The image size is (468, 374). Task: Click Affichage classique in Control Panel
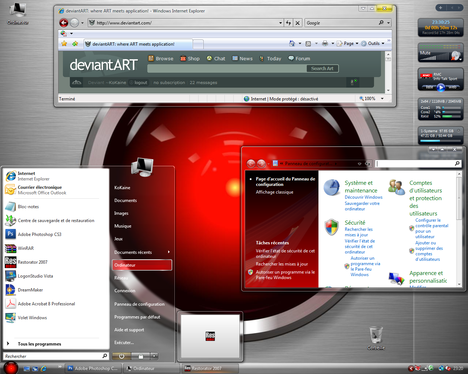click(275, 192)
